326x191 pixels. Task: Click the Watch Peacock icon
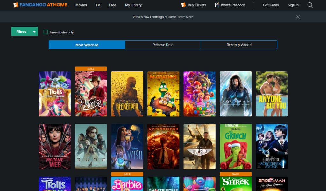point(217,5)
